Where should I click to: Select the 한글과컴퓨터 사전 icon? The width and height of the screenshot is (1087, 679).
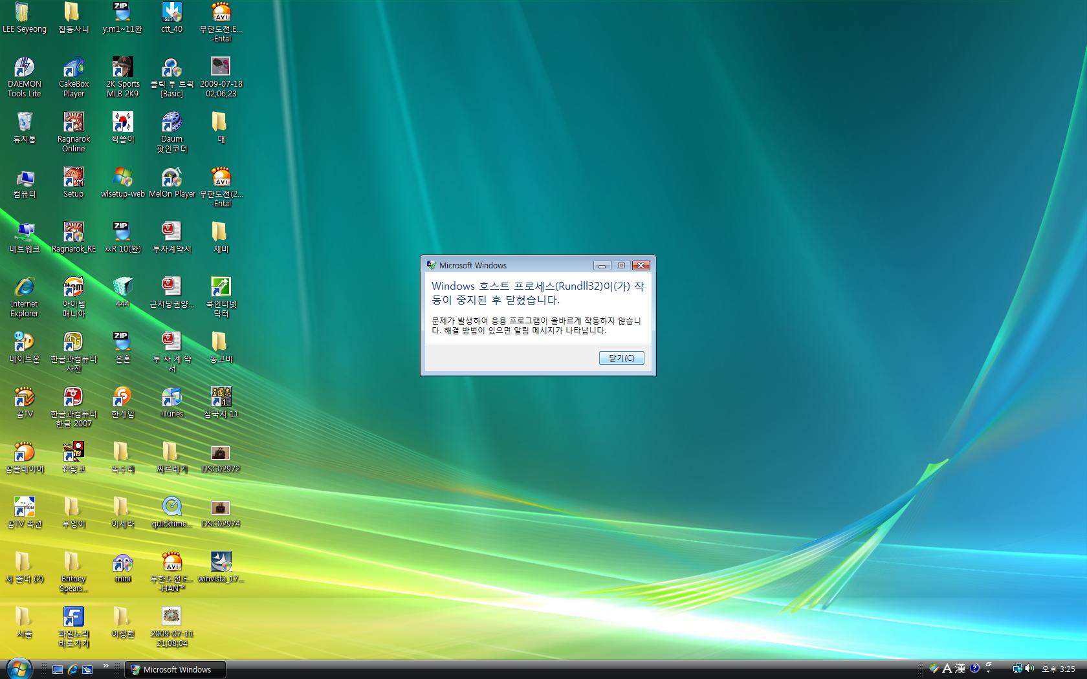click(74, 352)
